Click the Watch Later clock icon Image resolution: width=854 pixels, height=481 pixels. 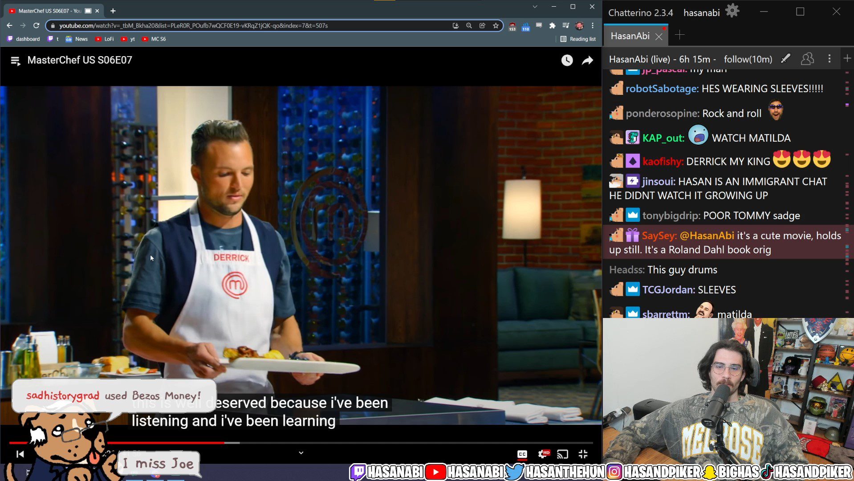tap(567, 60)
